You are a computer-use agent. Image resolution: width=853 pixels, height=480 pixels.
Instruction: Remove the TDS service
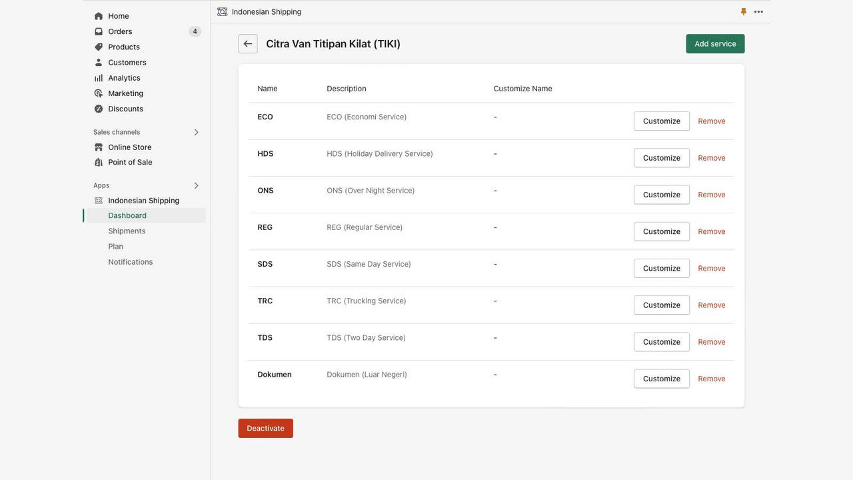(x=712, y=342)
